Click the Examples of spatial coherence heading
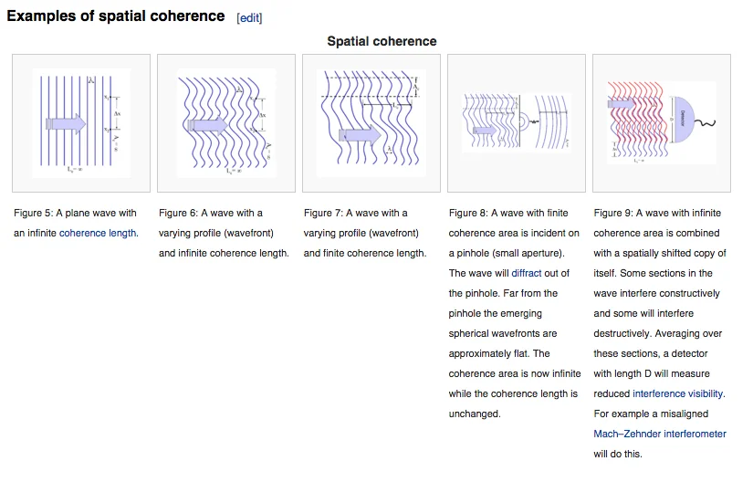Screen dimensions: 753x482 click(x=116, y=16)
